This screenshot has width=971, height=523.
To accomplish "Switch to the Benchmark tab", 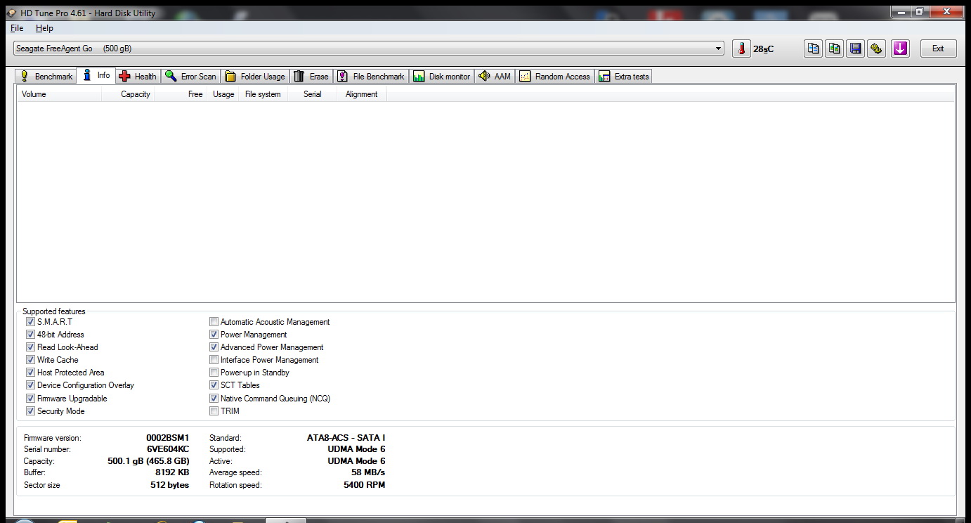I will (x=46, y=77).
